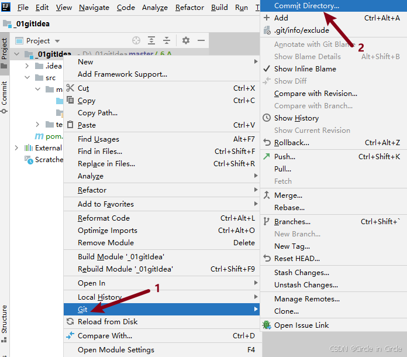Click the Open Issue Link bug icon
Image resolution: width=407 pixels, height=357 pixels.
coord(267,325)
